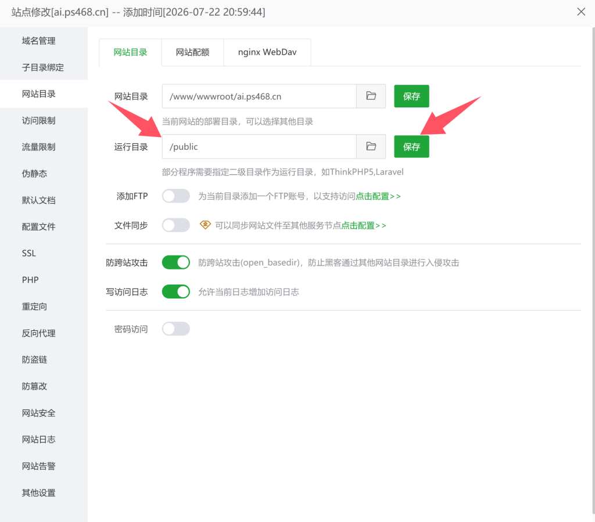The width and height of the screenshot is (595, 522).
Task: Open 域名管理 in the sidebar
Action: coord(44,41)
